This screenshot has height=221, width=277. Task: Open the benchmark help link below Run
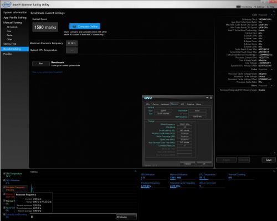(48, 72)
